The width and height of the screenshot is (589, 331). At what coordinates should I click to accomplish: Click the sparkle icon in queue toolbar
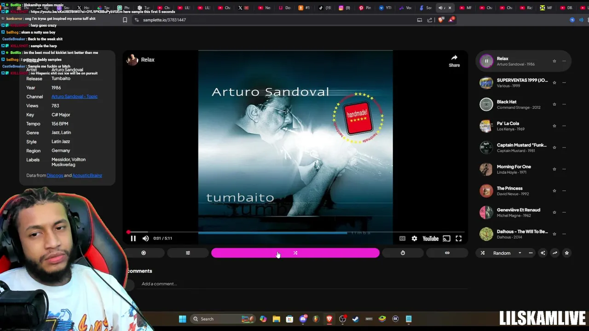543,253
